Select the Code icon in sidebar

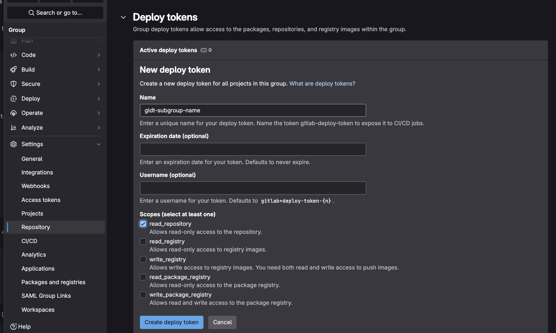(x=13, y=55)
